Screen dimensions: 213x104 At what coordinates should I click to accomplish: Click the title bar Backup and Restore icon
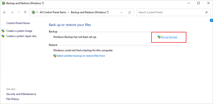coord(4,3)
